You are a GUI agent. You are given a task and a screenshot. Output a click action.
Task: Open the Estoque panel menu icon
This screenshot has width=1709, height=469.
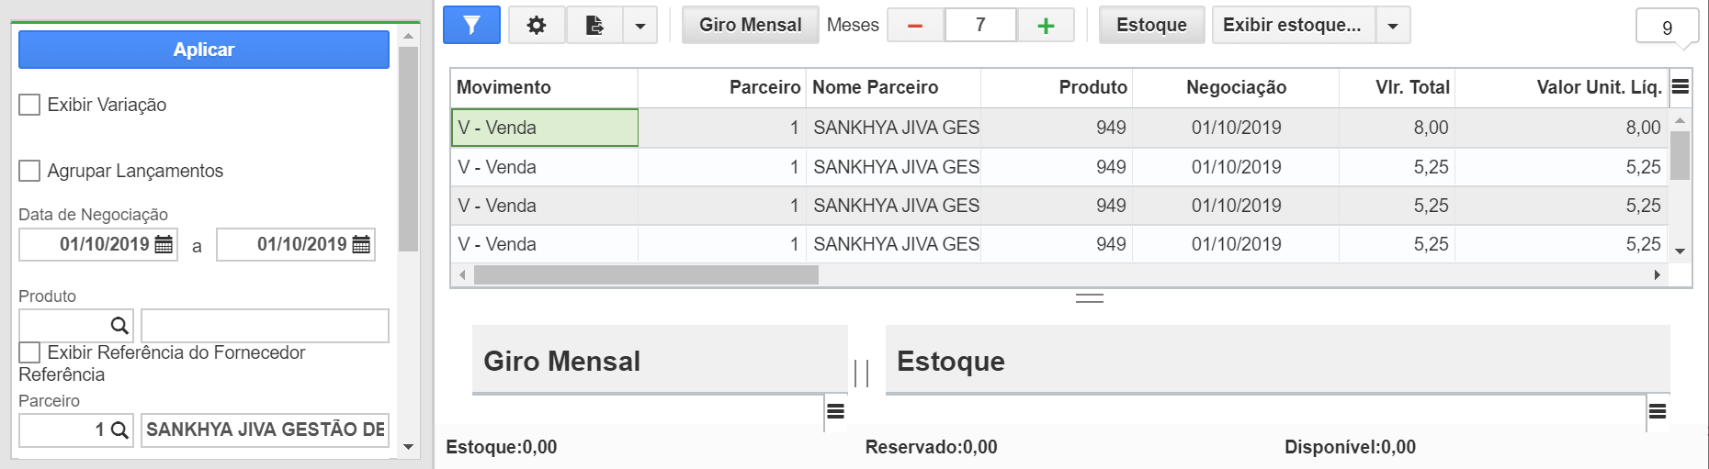point(1658,411)
